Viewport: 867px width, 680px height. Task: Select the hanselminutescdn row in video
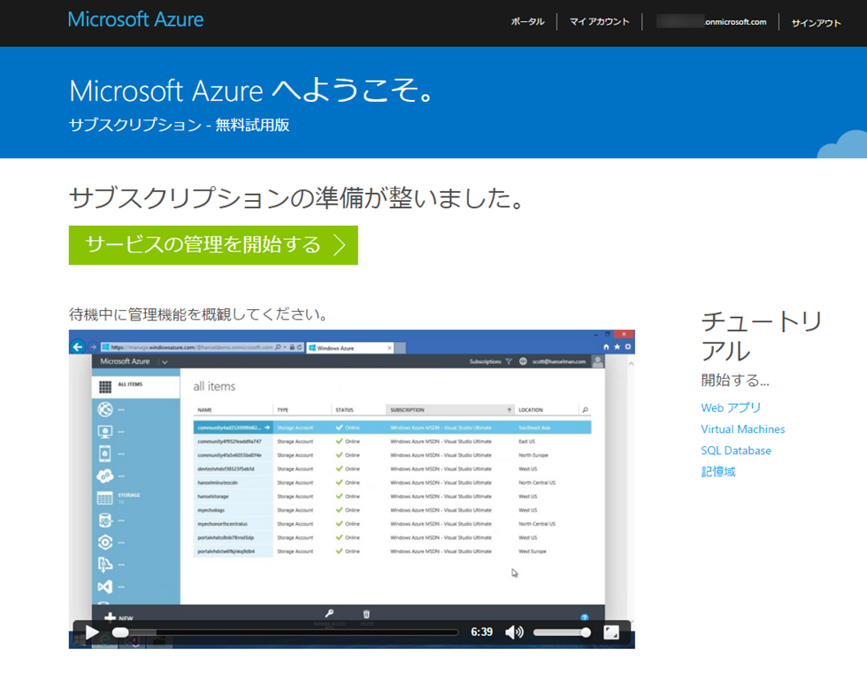pos(392,483)
